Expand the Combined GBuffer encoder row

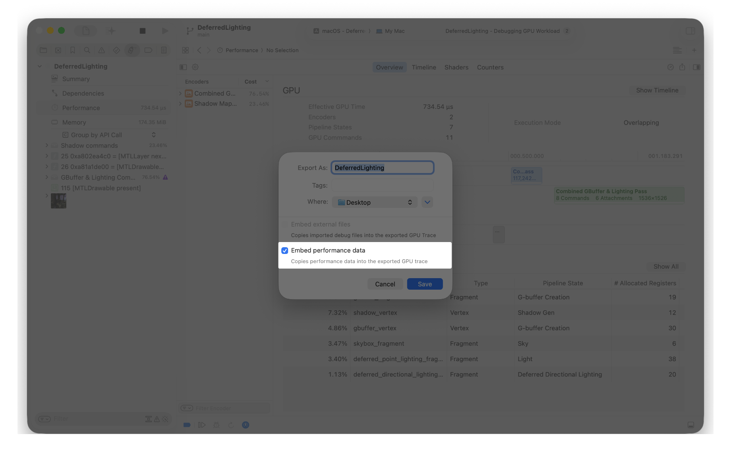[180, 93]
